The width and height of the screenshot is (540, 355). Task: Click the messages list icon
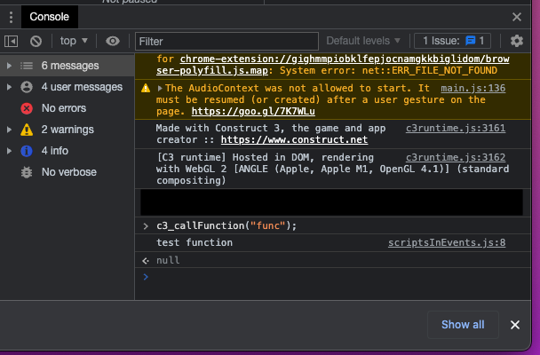tap(27, 66)
